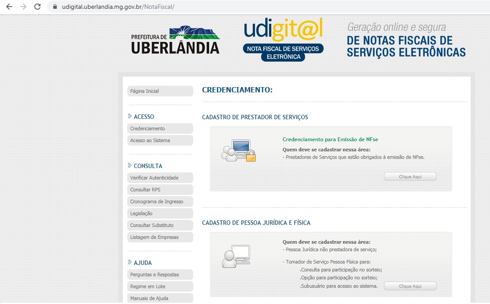Go to Acesso ao Sistema

[x=160, y=140]
